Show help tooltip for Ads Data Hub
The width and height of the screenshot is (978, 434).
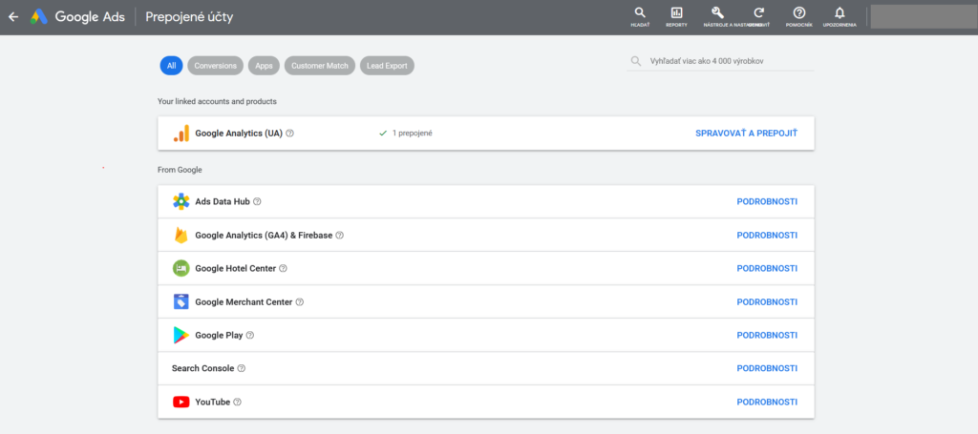point(257,202)
